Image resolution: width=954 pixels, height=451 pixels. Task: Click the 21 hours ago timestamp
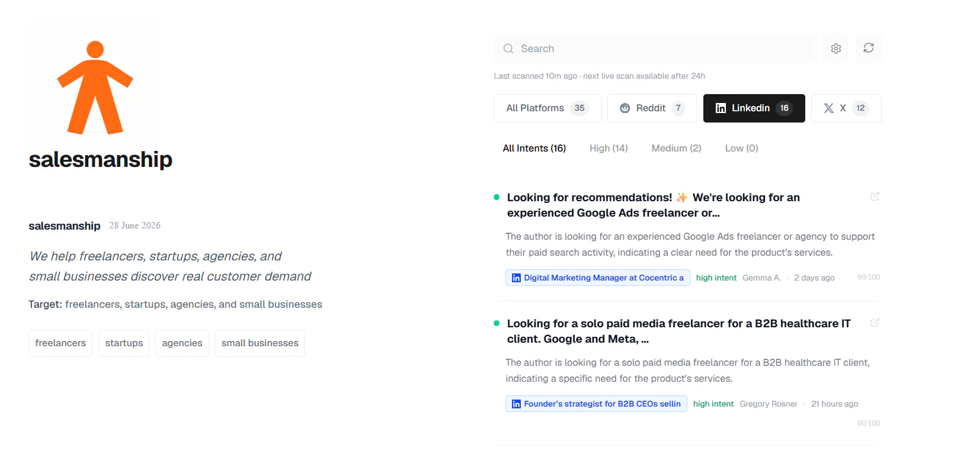pyautogui.click(x=834, y=404)
